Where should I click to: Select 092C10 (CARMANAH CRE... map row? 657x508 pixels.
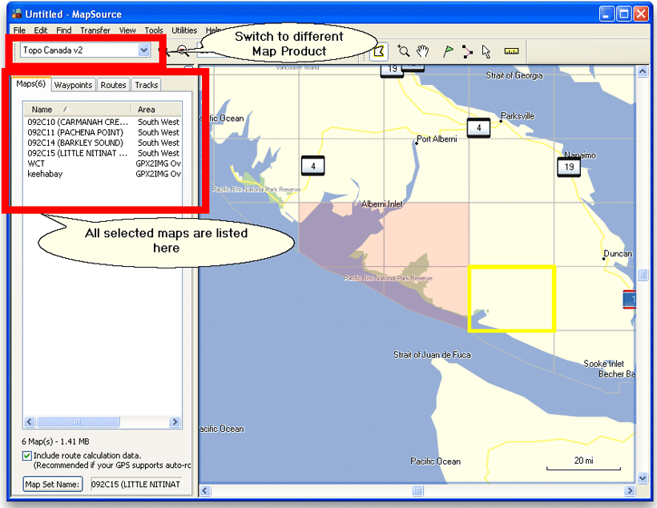click(x=103, y=122)
